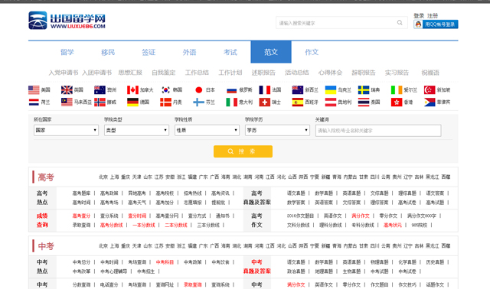Expand the 学历 degree dropdown
Screen dimensions: 490x289
(277, 130)
